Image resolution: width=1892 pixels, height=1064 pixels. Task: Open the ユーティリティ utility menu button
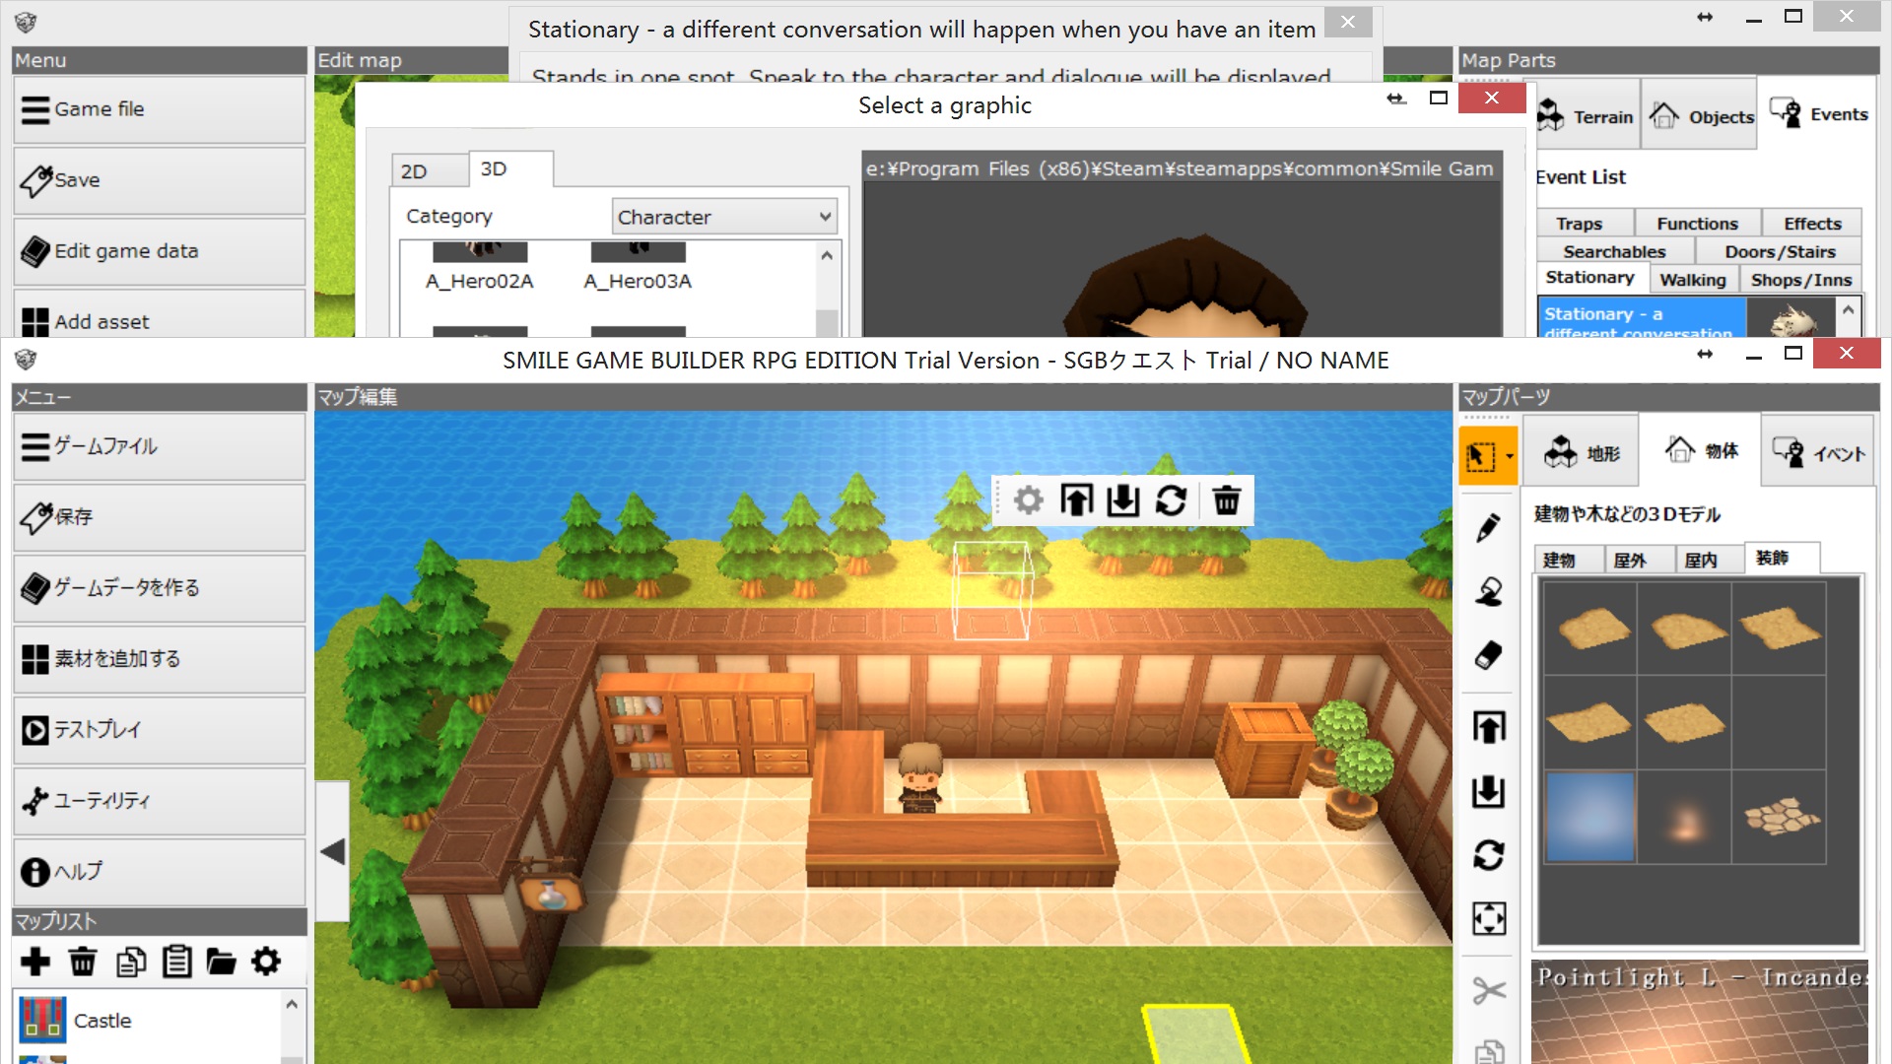pyautogui.click(x=160, y=801)
